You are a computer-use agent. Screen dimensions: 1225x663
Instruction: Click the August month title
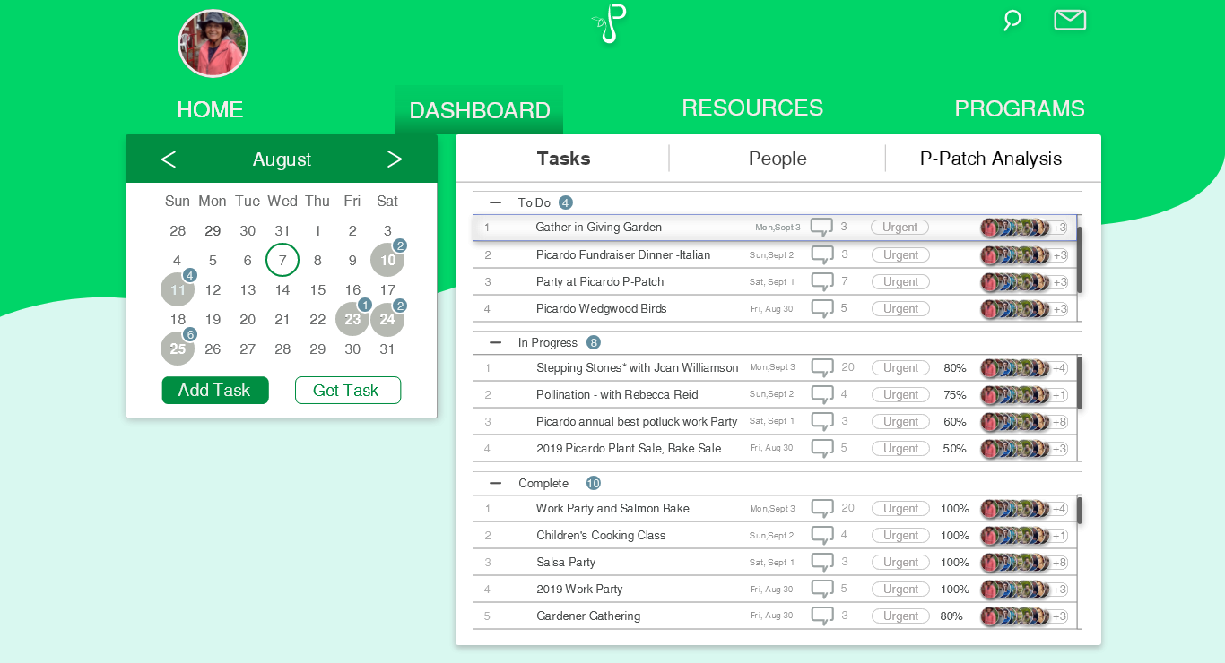click(282, 159)
